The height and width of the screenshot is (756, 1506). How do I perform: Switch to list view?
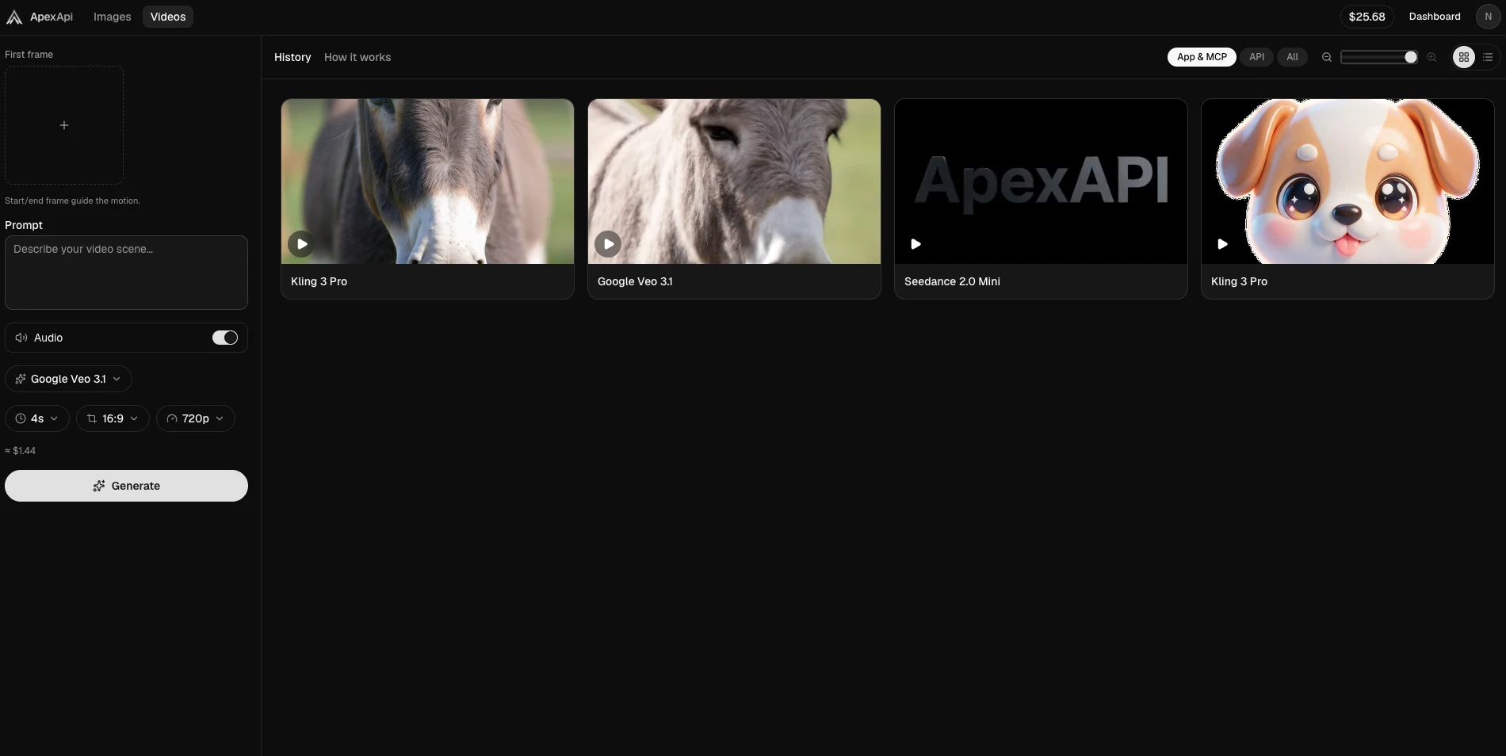(x=1488, y=57)
